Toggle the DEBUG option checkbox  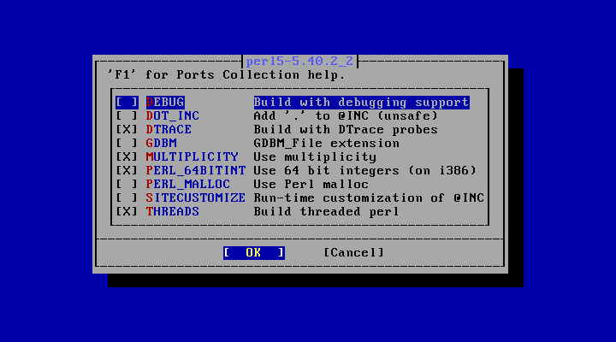127,103
